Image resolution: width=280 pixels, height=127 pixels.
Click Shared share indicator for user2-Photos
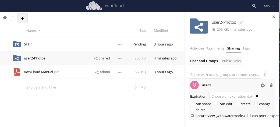102,58
